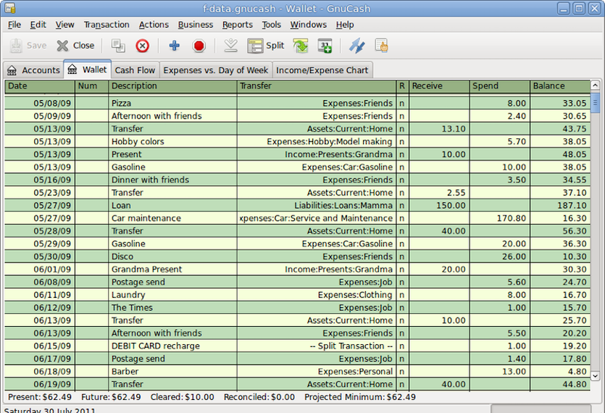This screenshot has width=605, height=413.
Task: Click the Save toolbar button
Action: point(28,46)
